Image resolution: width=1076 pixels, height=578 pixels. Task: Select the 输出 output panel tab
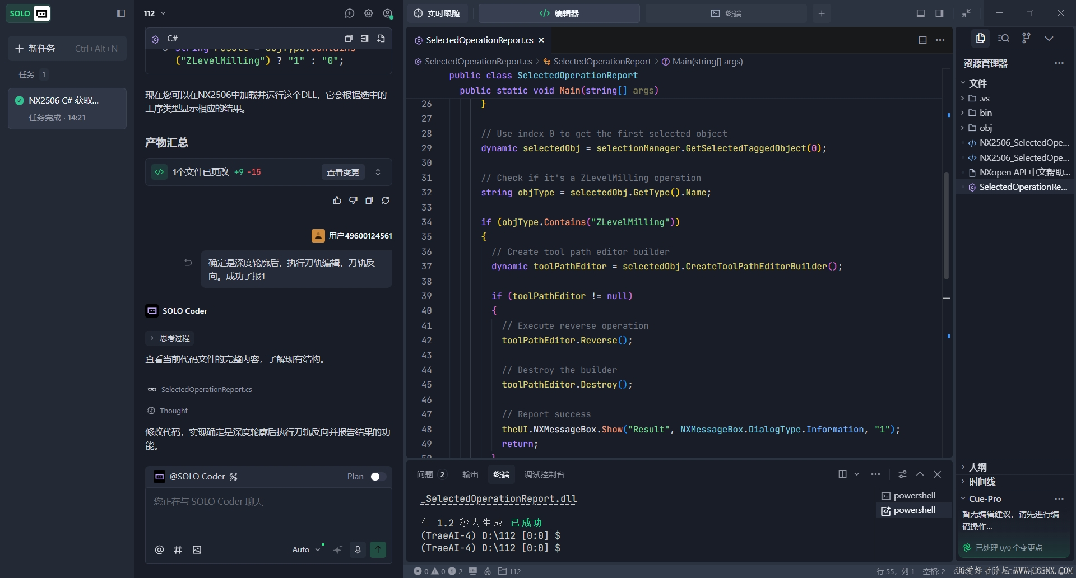point(470,474)
